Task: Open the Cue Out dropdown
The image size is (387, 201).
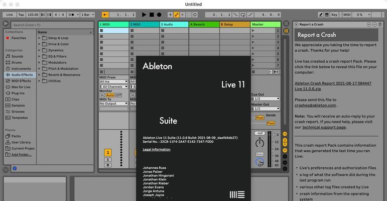Action: pos(266,98)
